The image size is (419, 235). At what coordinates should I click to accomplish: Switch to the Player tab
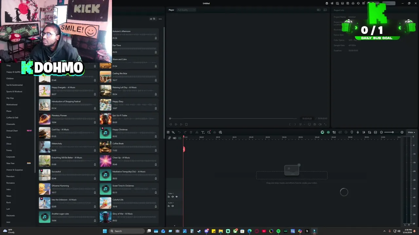(x=171, y=10)
